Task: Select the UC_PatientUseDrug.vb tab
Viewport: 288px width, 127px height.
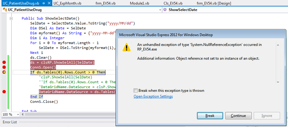Action: (21, 3)
